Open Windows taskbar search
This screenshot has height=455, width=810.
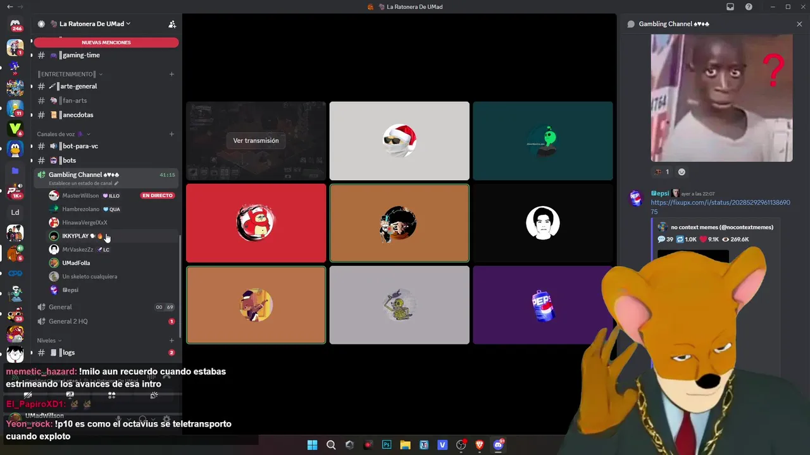[331, 445]
